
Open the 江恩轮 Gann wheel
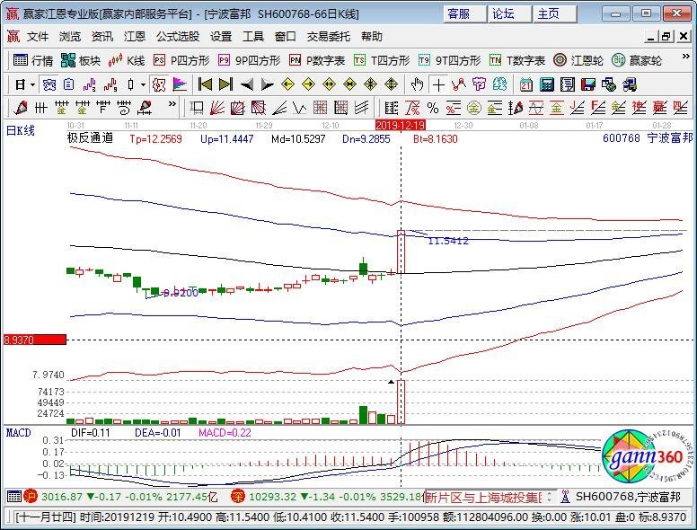pyautogui.click(x=578, y=60)
